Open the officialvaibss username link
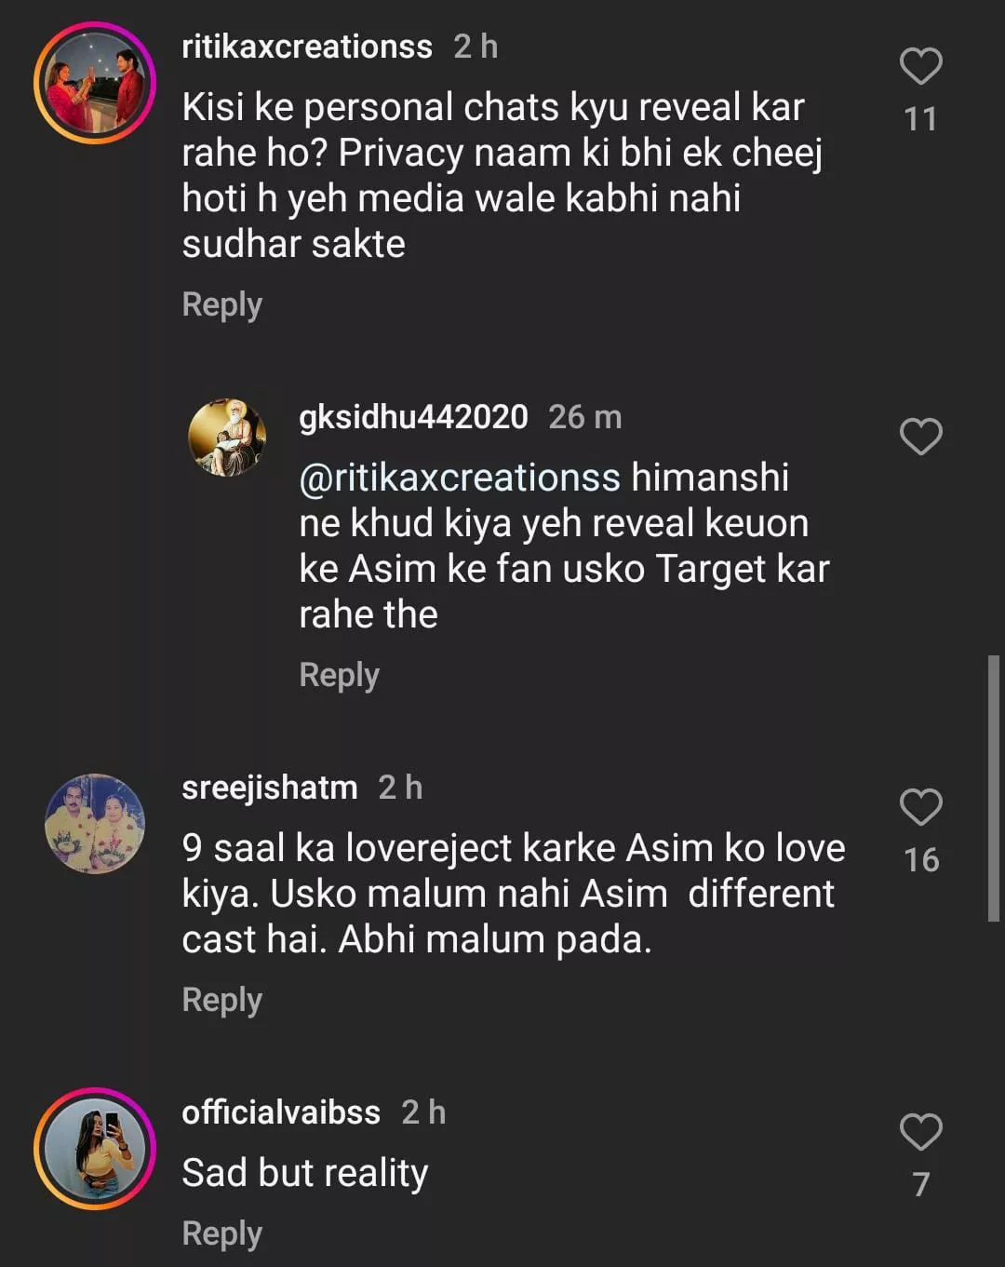1005x1267 pixels. point(281,1112)
